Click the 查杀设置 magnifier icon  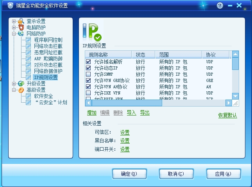[21, 21]
